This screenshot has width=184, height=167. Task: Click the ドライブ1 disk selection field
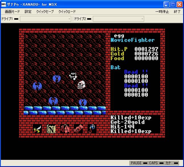click(46, 19)
